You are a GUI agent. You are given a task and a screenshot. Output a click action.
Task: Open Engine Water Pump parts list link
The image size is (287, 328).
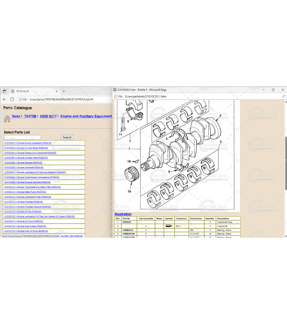25,192
